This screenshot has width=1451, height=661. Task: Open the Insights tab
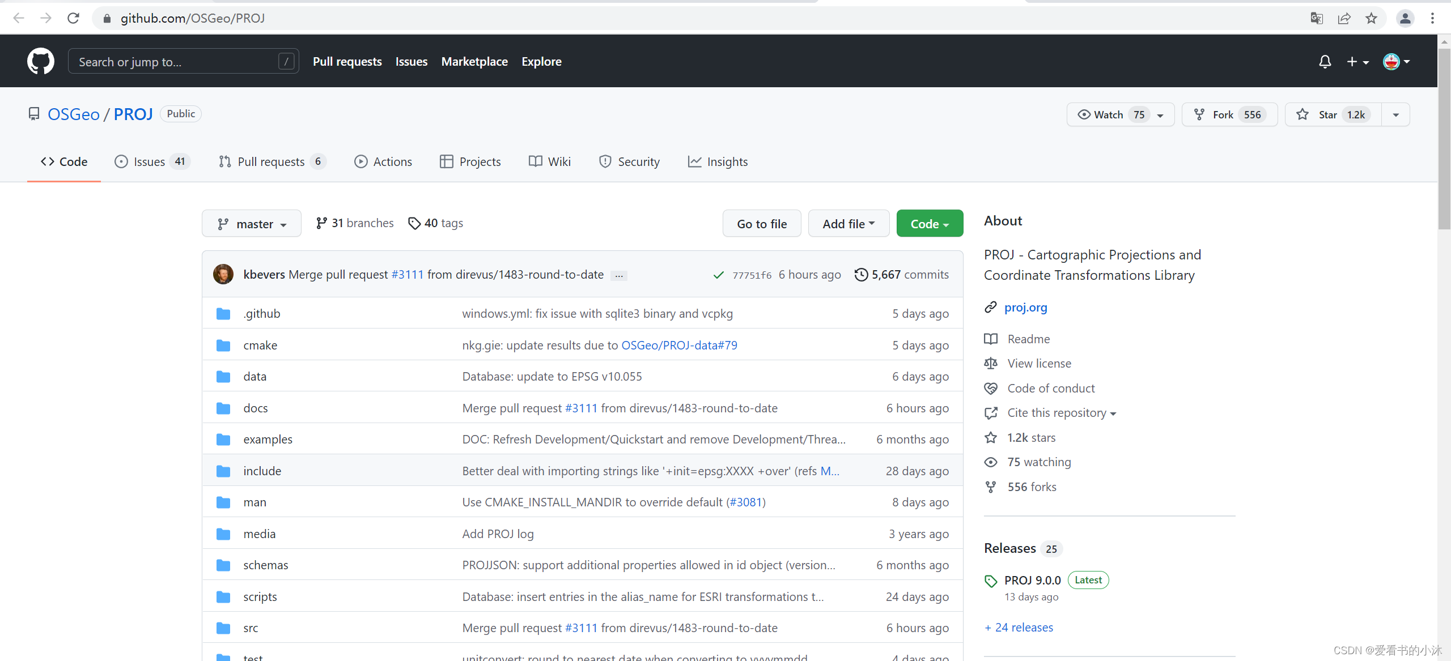[x=718, y=161]
